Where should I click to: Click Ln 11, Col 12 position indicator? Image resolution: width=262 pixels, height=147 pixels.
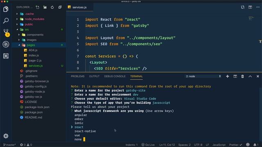[x=167, y=145]
